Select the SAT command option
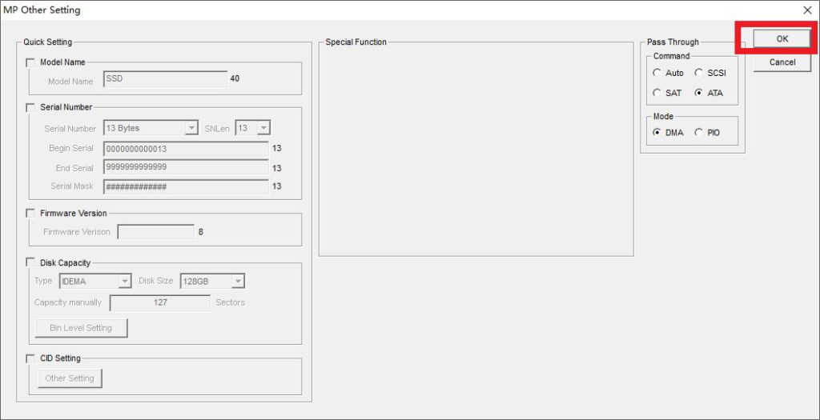This screenshot has width=820, height=420. (657, 93)
